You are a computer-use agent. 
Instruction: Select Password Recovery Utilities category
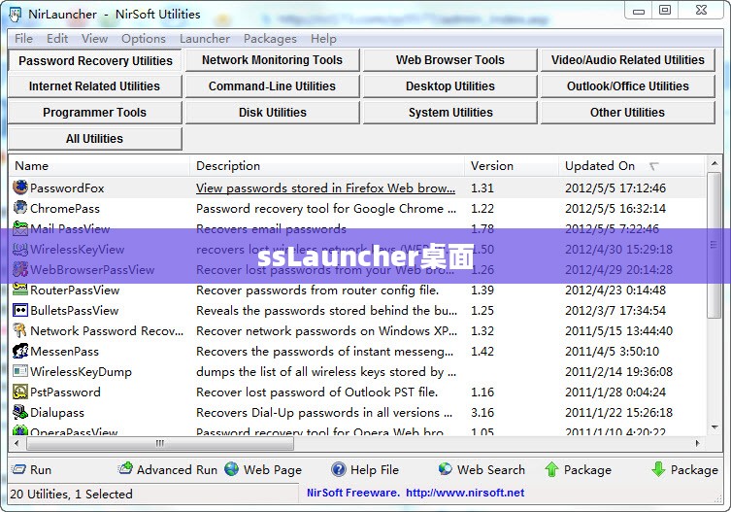tap(95, 60)
